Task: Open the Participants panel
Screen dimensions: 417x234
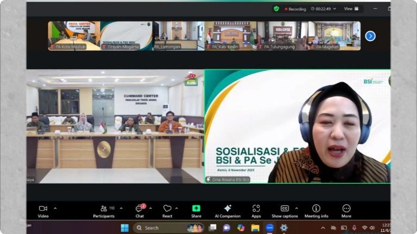Action: (x=103, y=209)
